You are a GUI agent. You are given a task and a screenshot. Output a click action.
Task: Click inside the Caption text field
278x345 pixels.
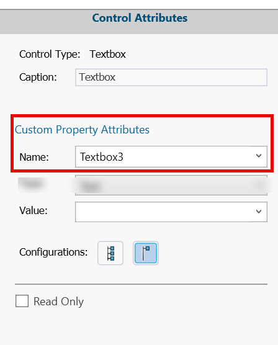coord(171,77)
